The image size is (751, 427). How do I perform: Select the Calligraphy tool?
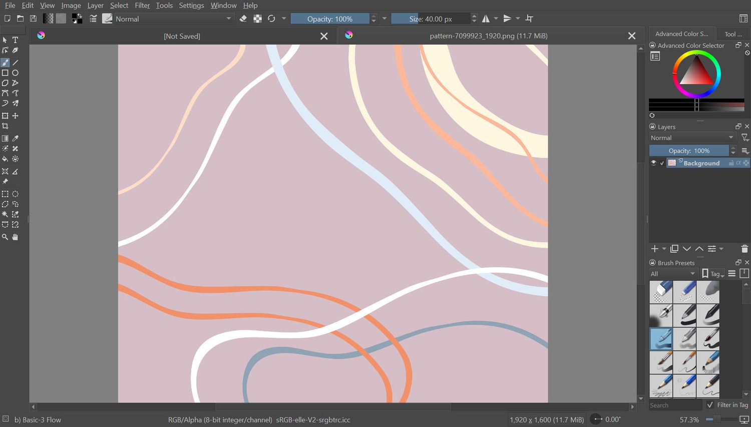click(x=16, y=50)
